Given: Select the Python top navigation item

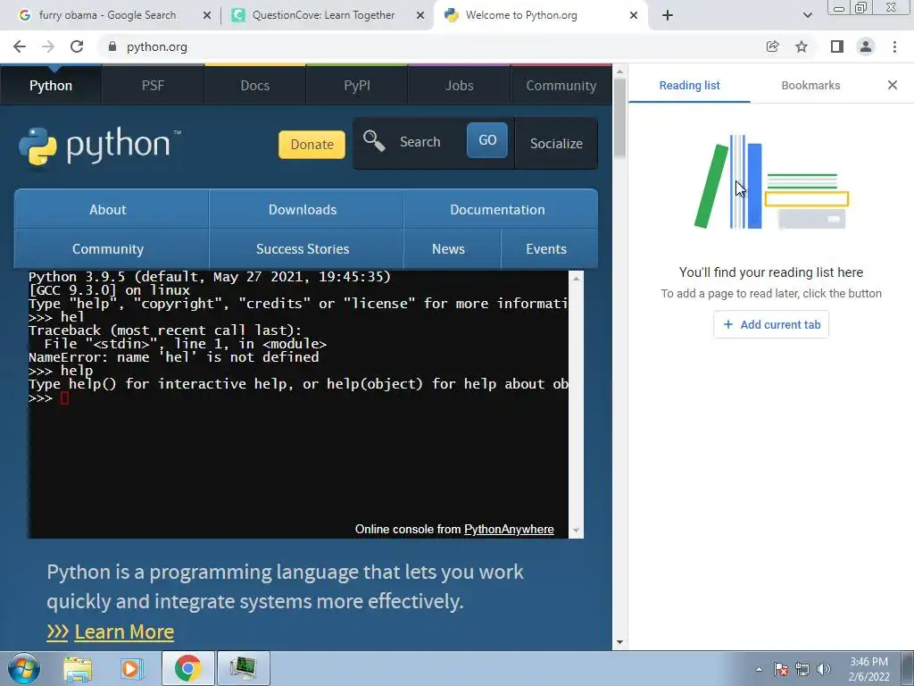Looking at the screenshot, I should 51,85.
